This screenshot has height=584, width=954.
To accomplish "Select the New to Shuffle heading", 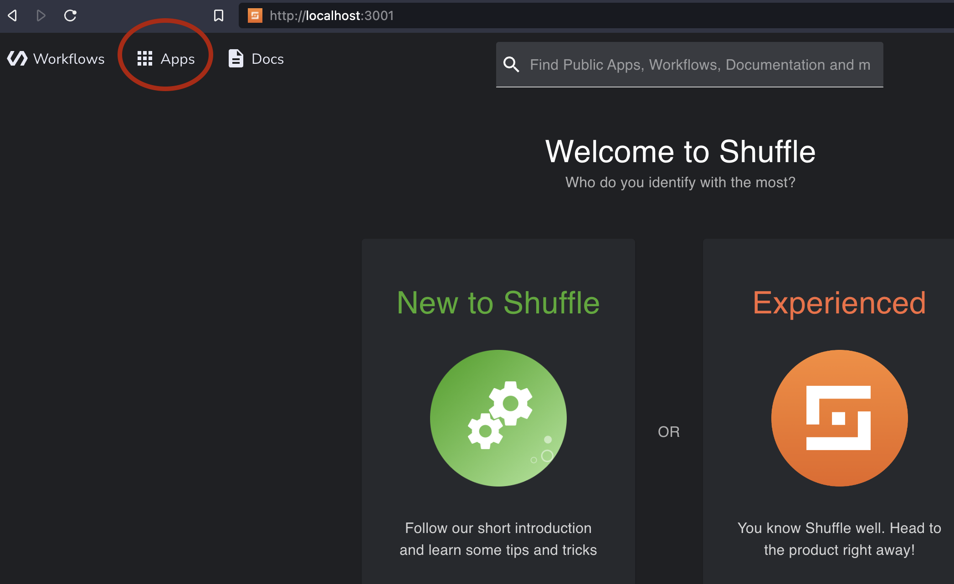I will 498,303.
